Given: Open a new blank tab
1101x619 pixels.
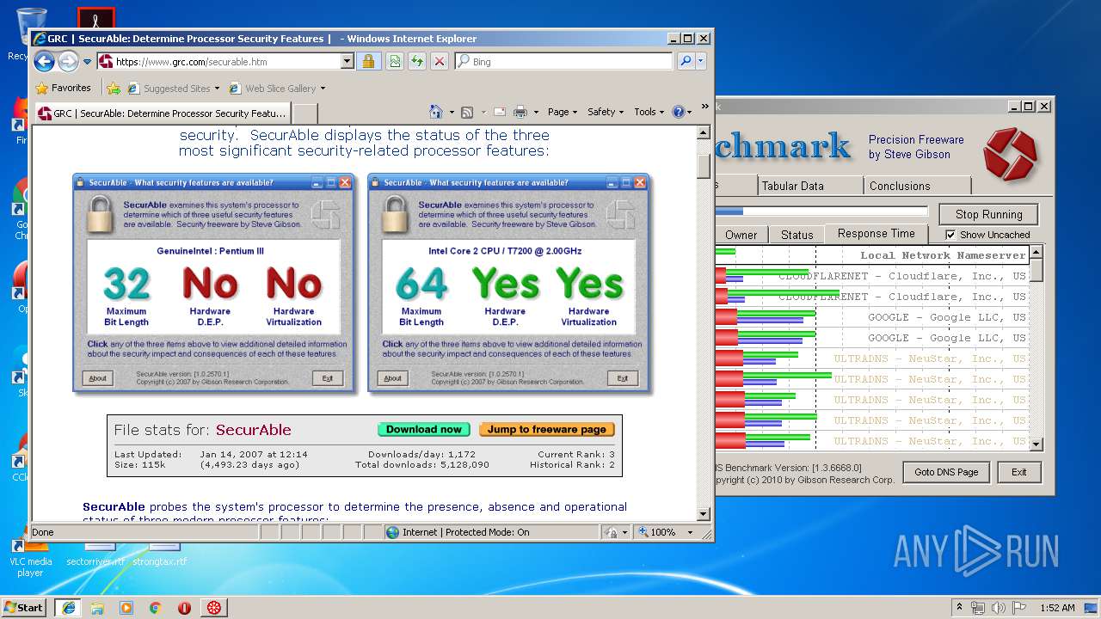Looking at the screenshot, I should click(305, 113).
